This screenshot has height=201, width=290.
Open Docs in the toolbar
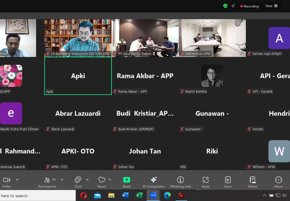tap(228, 182)
